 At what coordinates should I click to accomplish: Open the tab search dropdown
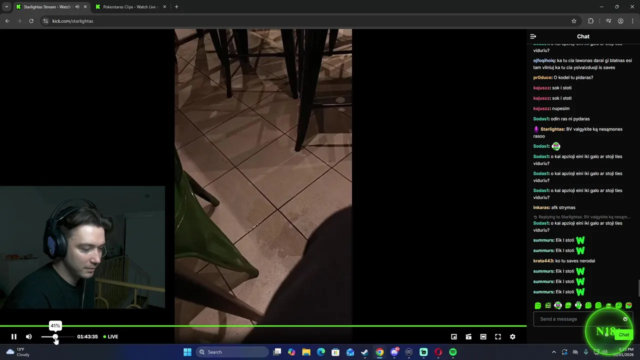[x=6, y=7]
